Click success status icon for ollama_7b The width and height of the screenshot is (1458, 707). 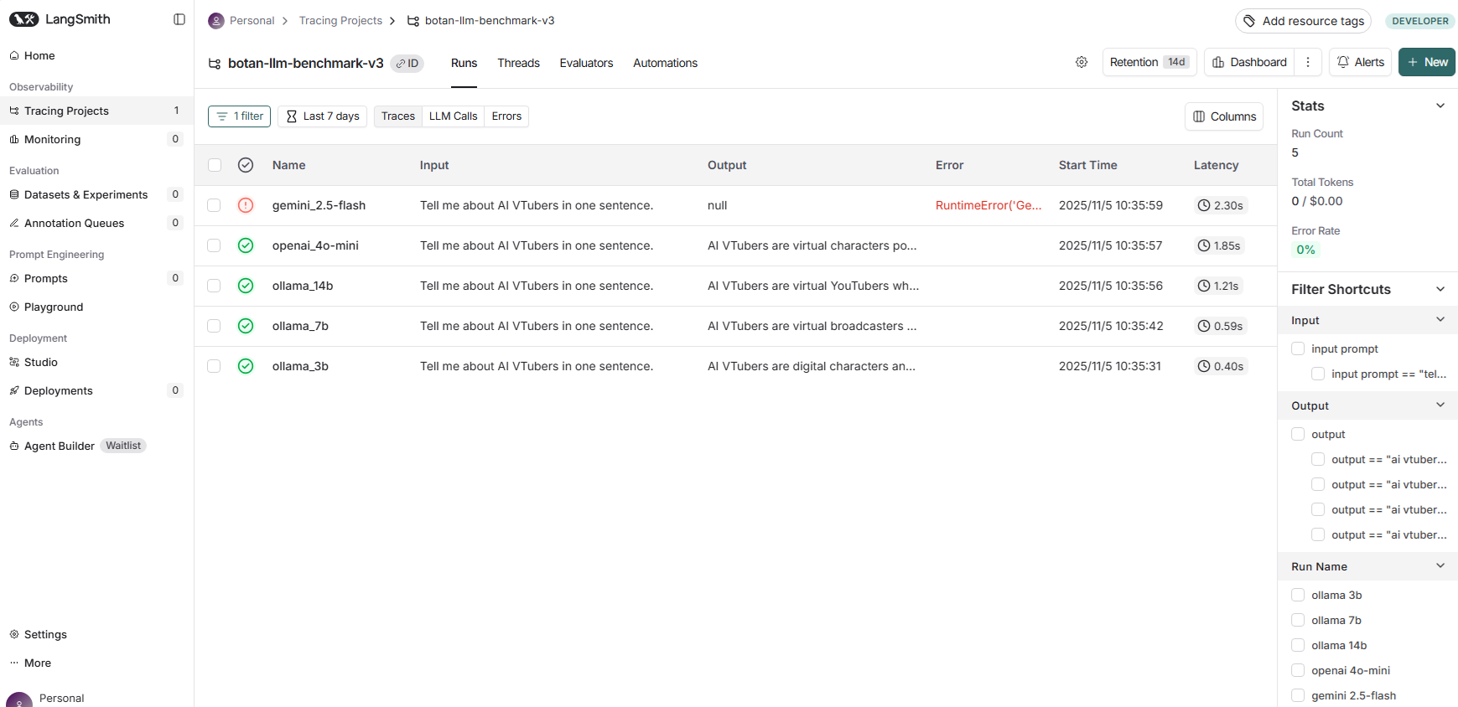tap(246, 326)
